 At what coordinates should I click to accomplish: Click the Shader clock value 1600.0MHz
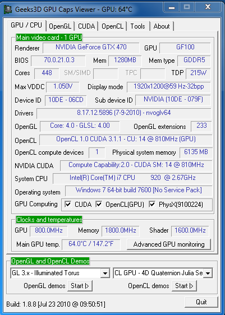[x=190, y=231]
